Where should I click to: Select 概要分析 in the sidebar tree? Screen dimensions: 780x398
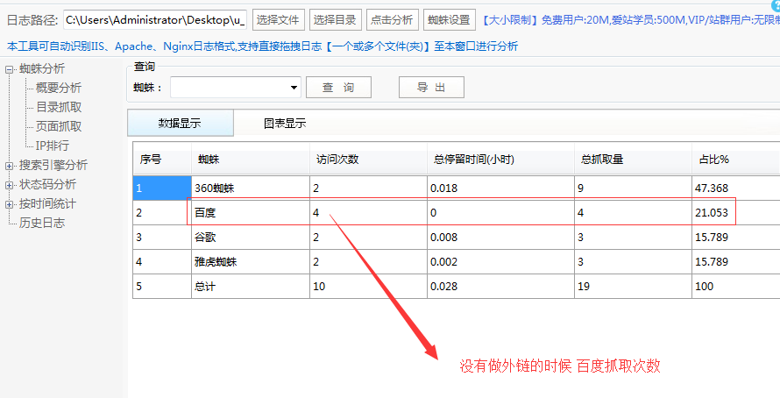pyautogui.click(x=59, y=88)
